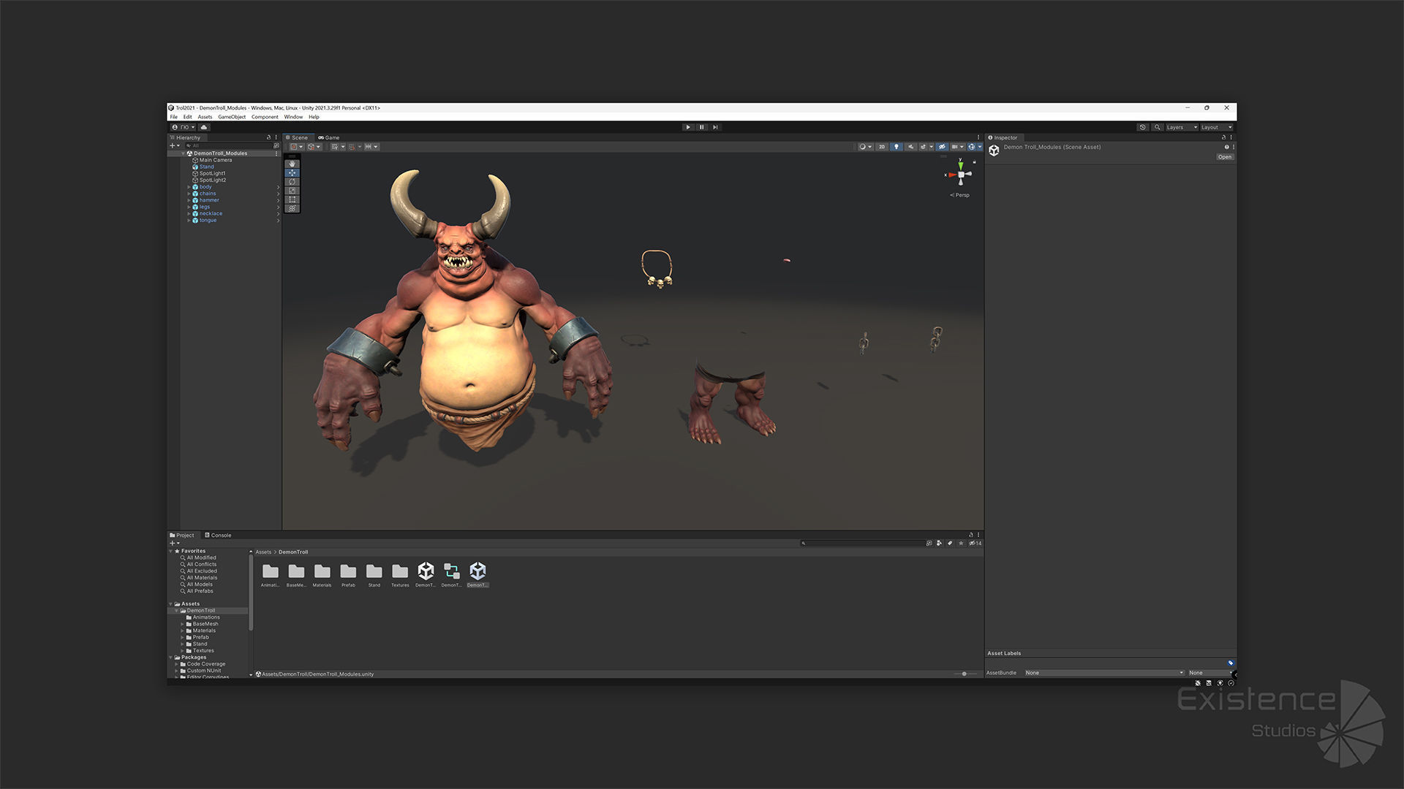The image size is (1404, 789).
Task: Open the GameObject menu
Action: click(232, 117)
